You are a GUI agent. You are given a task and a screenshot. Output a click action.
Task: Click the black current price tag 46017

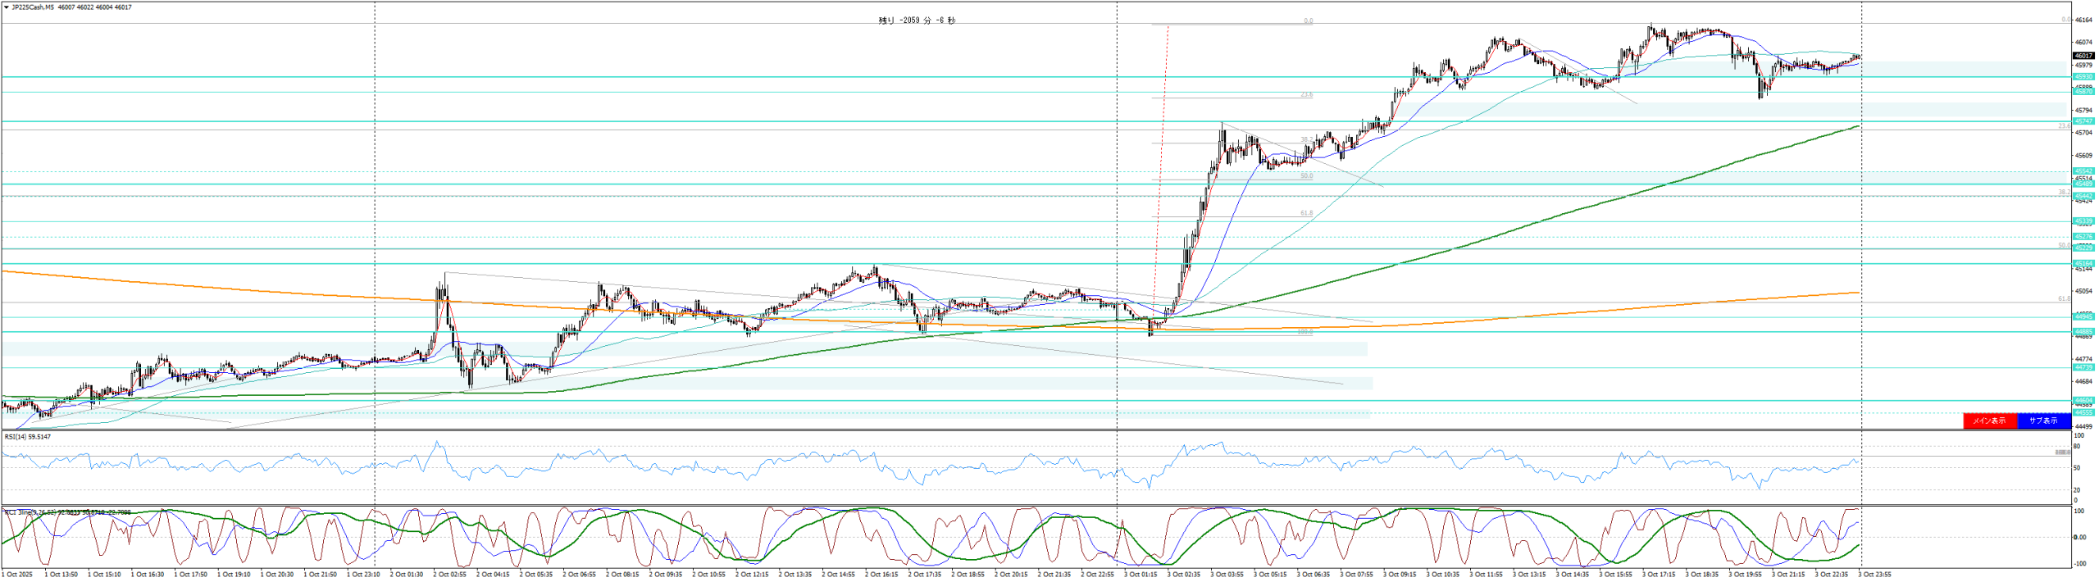point(2083,56)
